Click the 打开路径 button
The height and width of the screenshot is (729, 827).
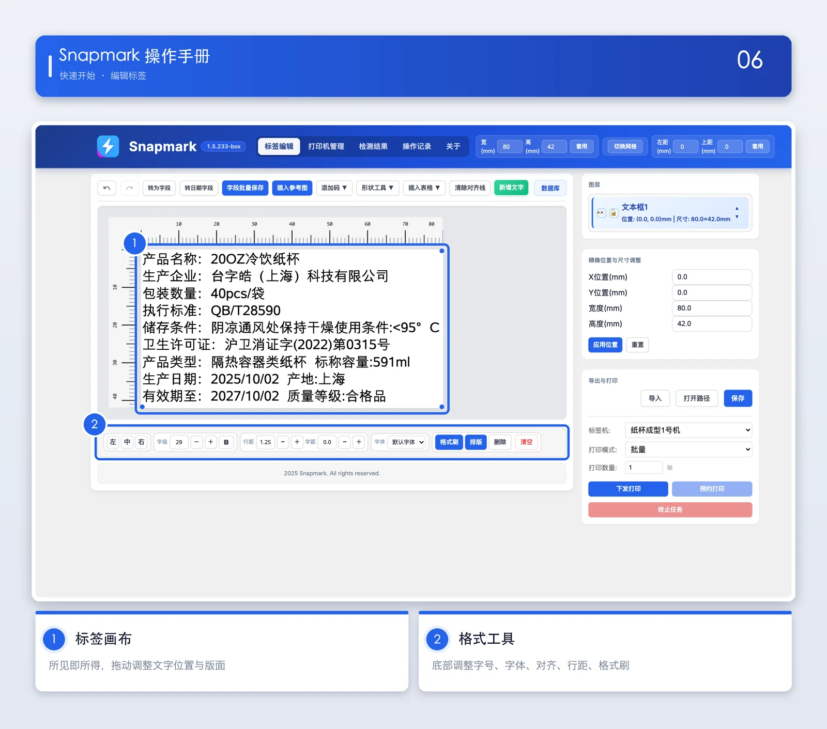point(697,398)
